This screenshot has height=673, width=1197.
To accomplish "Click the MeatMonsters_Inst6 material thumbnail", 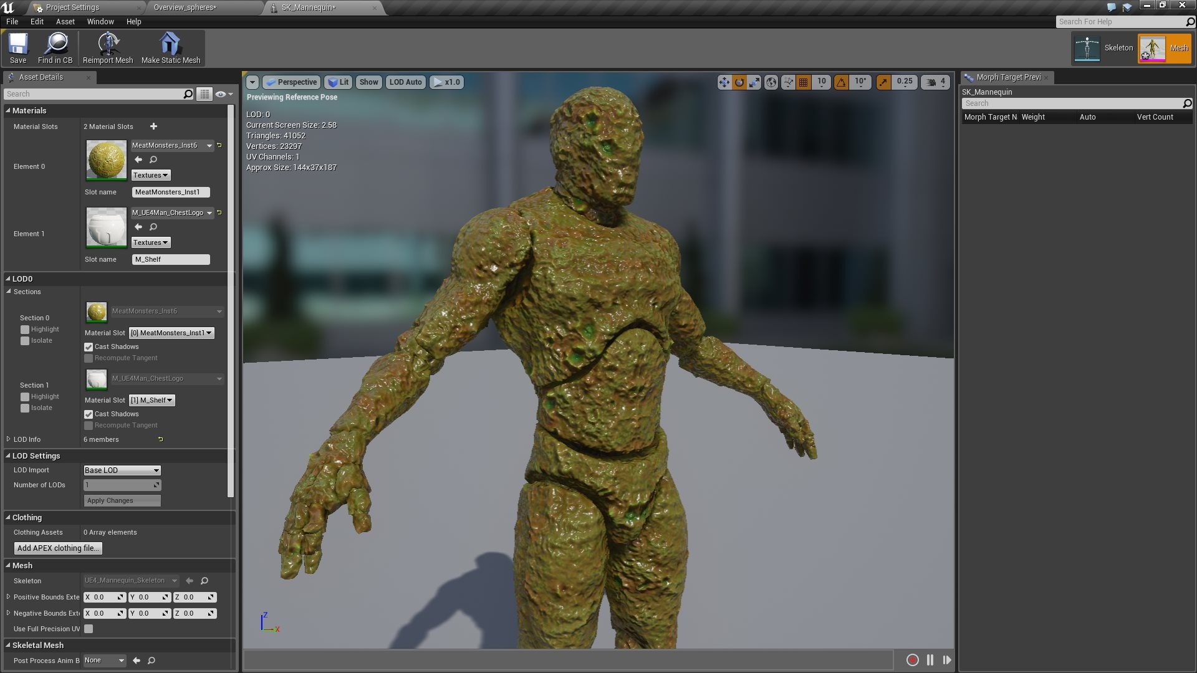I will [106, 160].
